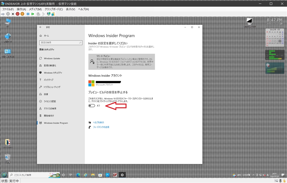The height and width of the screenshot is (183, 287).
Task: Pause the virtual machine
Action: point(28,14)
